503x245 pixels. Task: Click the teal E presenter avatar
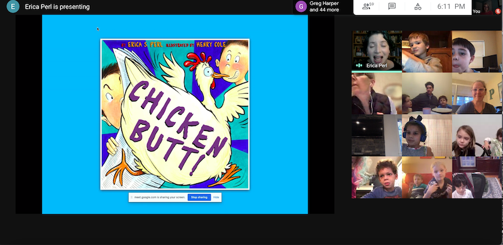coord(13,6)
